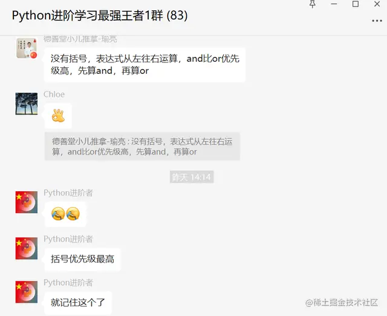
Task: Click the sender name Chloe
Action: click(x=54, y=94)
